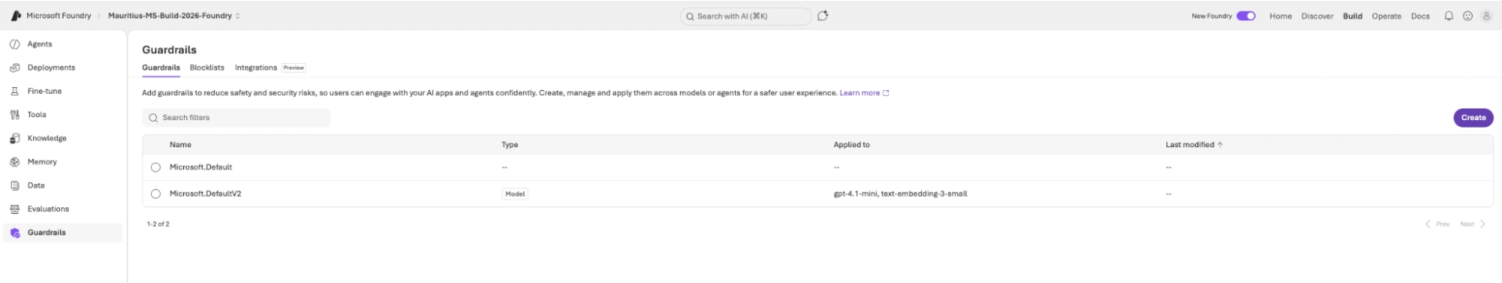The width and height of the screenshot is (1502, 283).
Task: Select Evaluations label in sidebar
Action: click(48, 209)
